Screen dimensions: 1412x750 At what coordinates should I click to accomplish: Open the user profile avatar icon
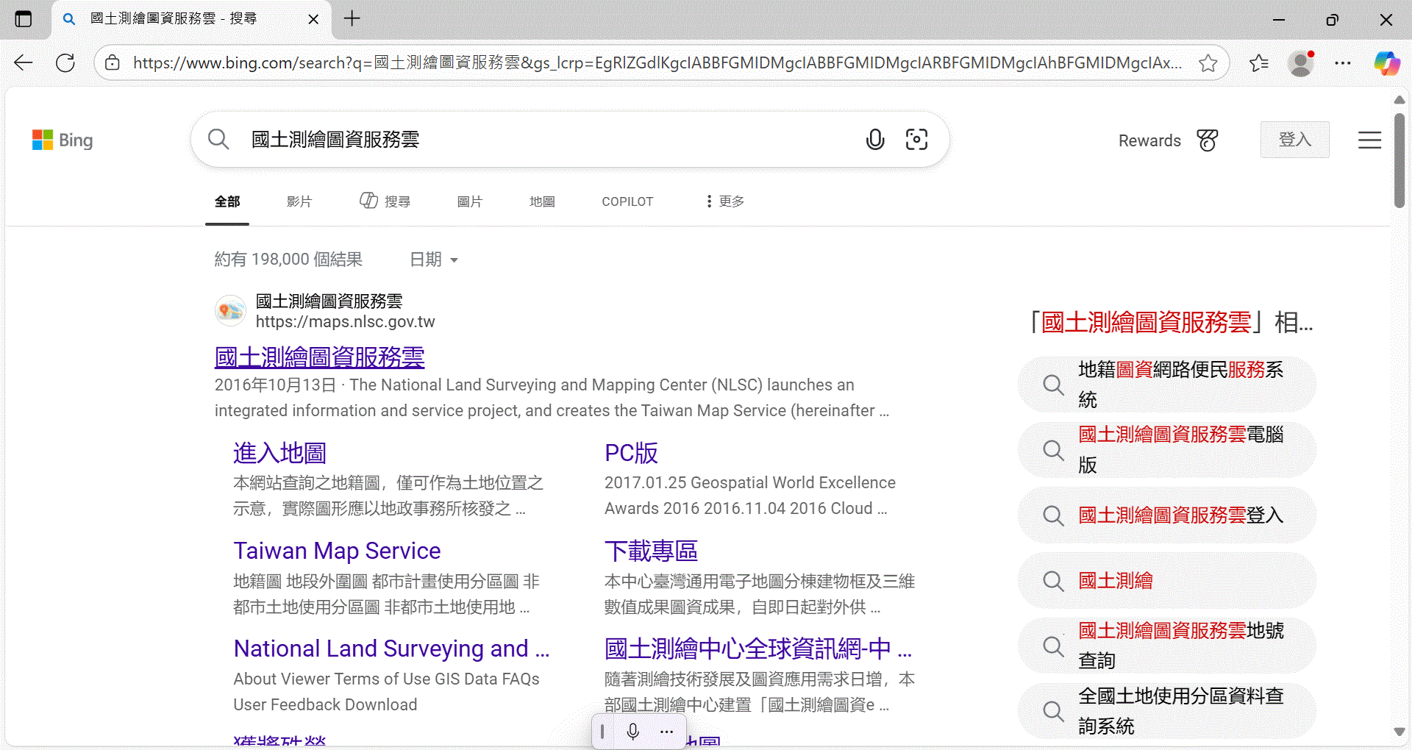[x=1300, y=63]
